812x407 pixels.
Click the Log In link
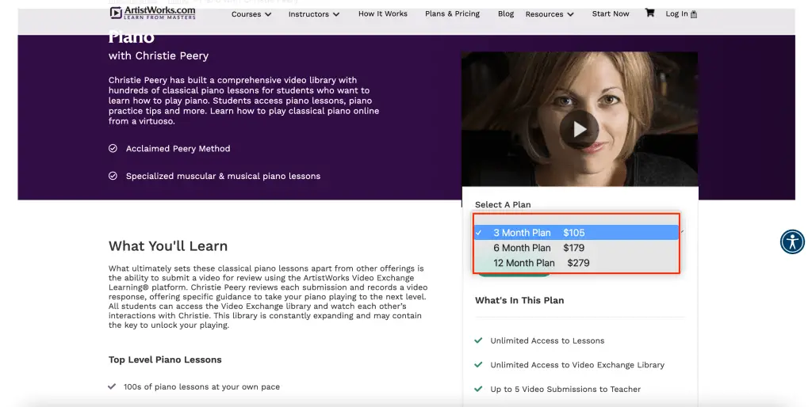pos(681,14)
